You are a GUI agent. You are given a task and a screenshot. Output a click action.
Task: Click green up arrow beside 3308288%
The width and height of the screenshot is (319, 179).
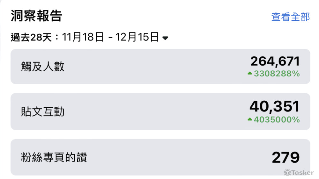(x=250, y=74)
